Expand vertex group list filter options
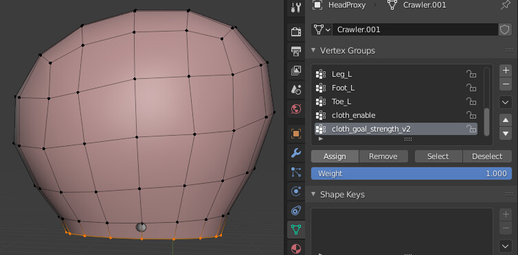This screenshot has height=255, width=518. (320, 139)
